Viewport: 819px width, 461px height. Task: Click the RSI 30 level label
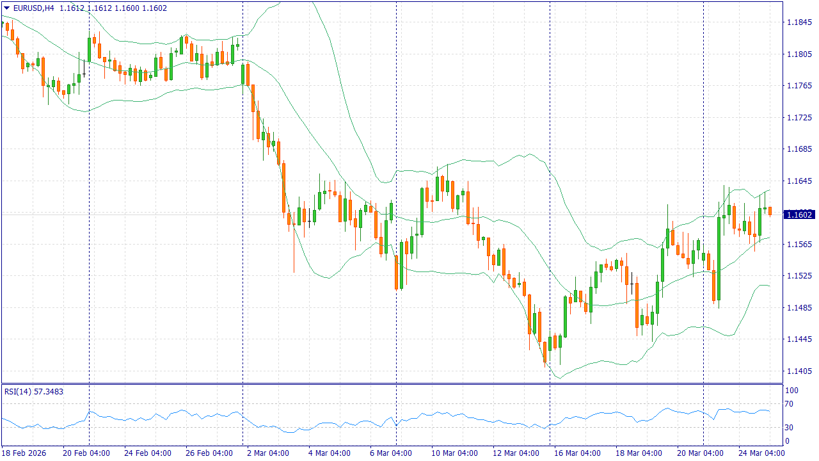point(790,427)
